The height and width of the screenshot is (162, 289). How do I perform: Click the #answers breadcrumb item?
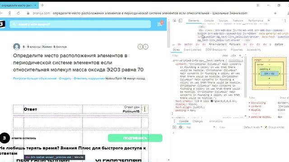235,44
